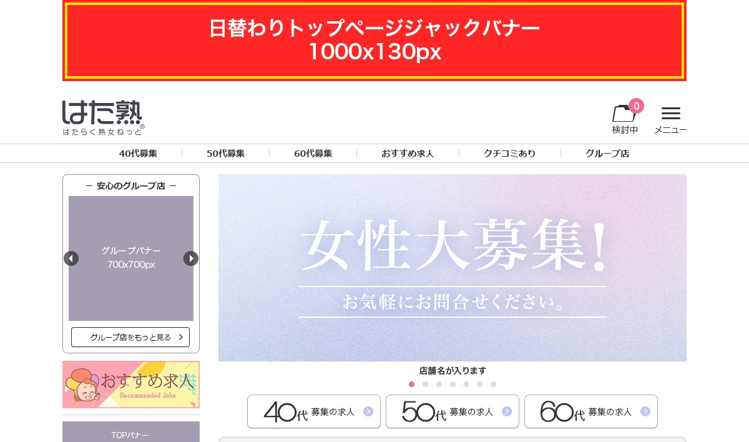The width and height of the screenshot is (749, 442).
Task: Select the グループ店 nav tab
Action: point(607,153)
